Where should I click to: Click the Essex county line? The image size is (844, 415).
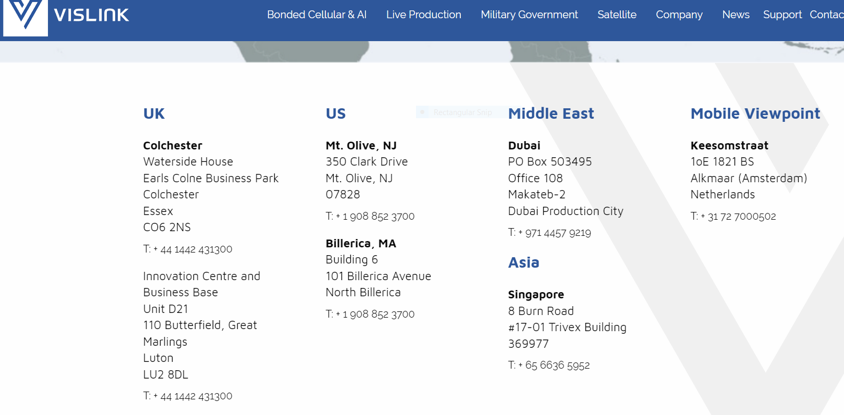[158, 211]
